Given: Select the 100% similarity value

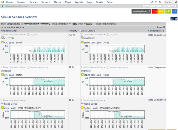Looking at the screenshot, I should tap(74, 24).
